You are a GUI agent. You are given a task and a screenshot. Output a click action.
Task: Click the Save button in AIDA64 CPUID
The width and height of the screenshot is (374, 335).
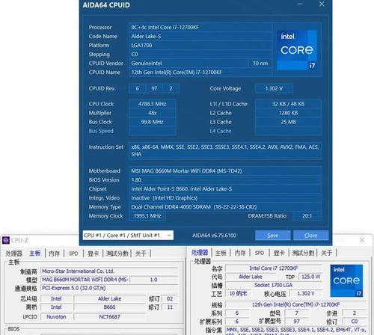coord(272,236)
